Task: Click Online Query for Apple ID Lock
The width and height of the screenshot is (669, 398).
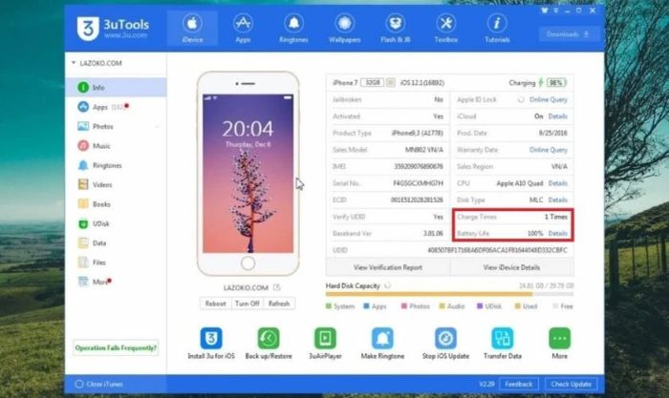Action: pyautogui.click(x=549, y=99)
